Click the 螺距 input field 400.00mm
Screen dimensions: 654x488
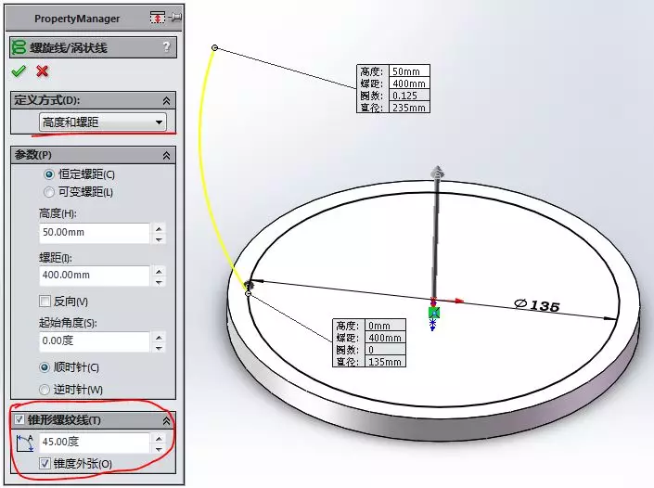click(x=95, y=276)
